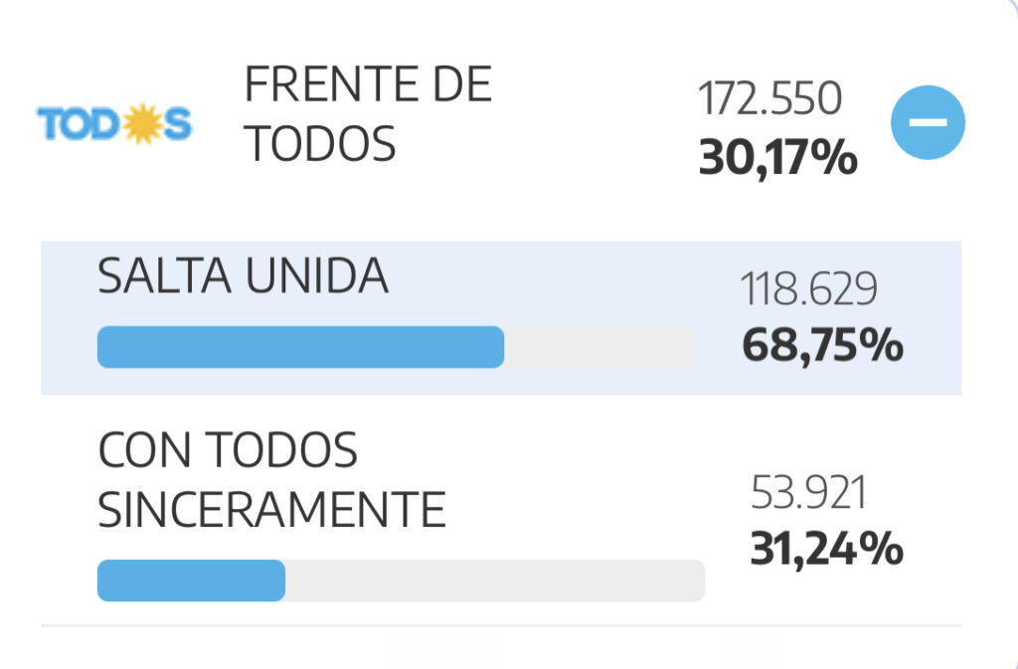This screenshot has height=669, width=1018.
Task: Click the 118.629 vote count
Action: (x=808, y=290)
